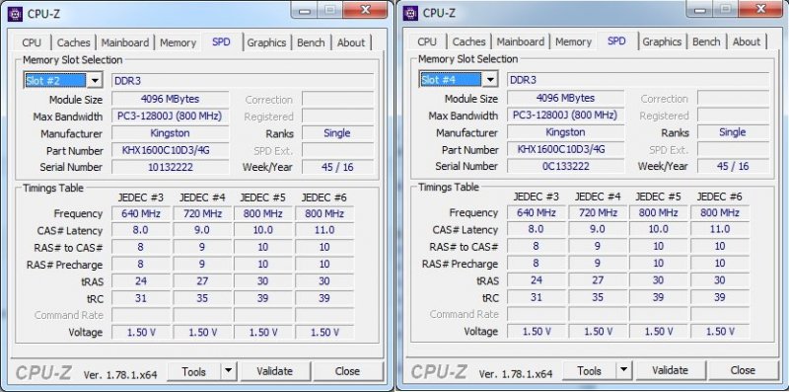Open About tab in right window
Screen dimensions: 789x392
pyautogui.click(x=747, y=41)
